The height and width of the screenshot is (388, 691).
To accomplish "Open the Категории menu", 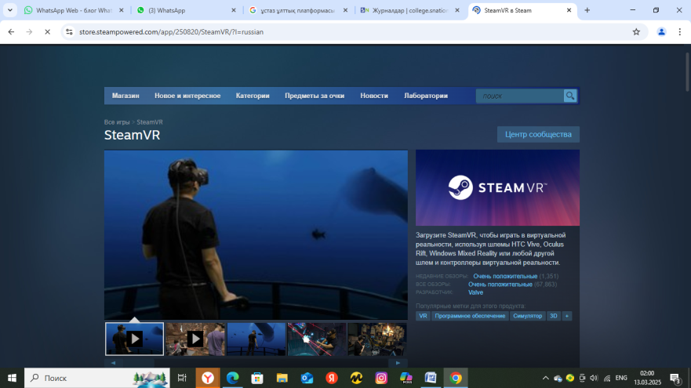I will (x=253, y=96).
